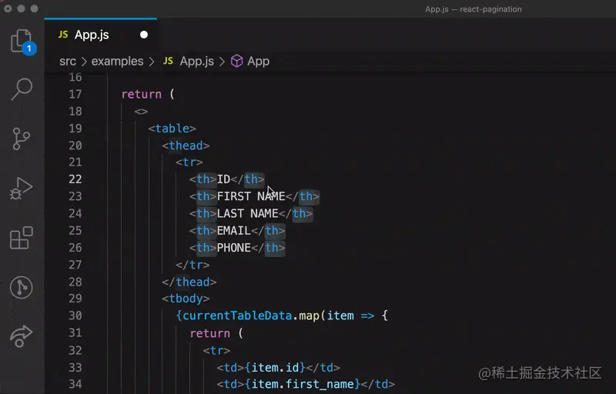This screenshot has width=616, height=394.
Task: Open the Extensions view
Action: (x=22, y=238)
